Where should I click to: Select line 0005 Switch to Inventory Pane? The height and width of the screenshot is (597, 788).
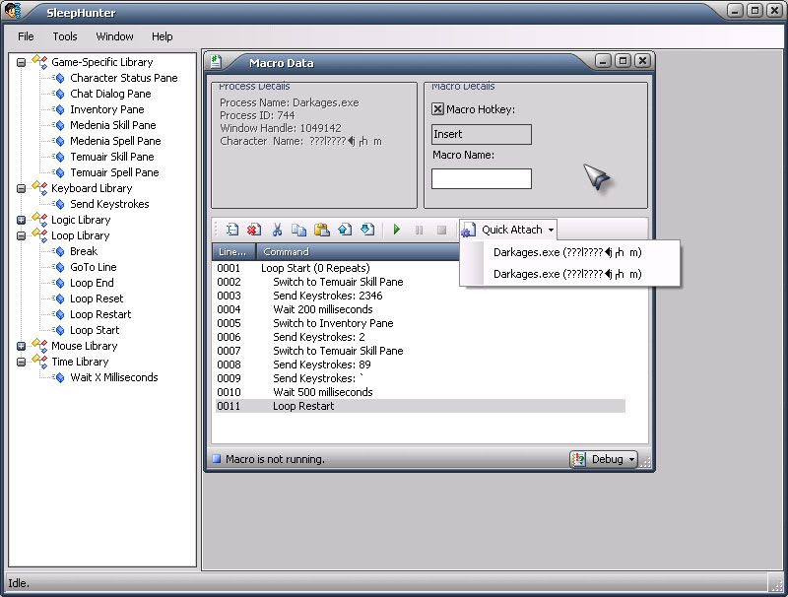click(x=421, y=323)
